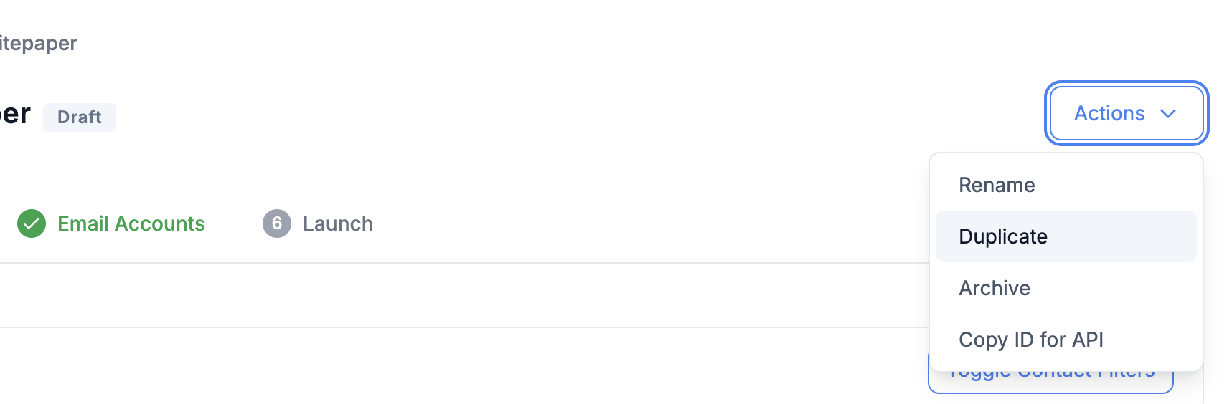Click the partially hidden Toggle Contact Filters button

pos(1050,381)
